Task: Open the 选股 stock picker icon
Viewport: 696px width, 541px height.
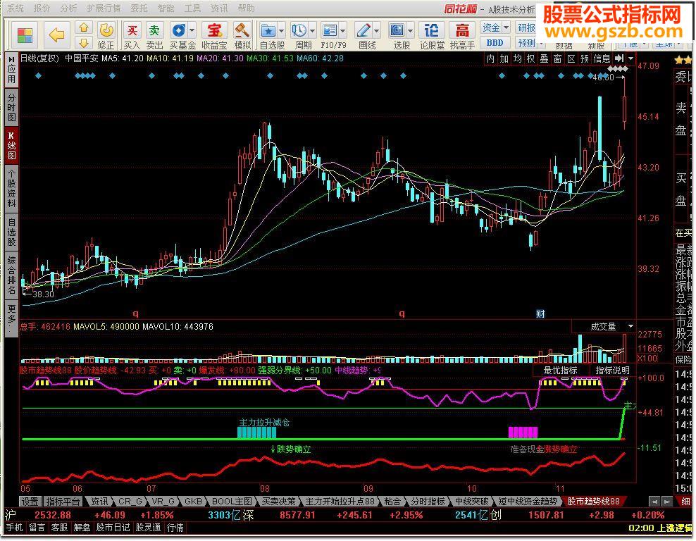Action: coord(397,30)
